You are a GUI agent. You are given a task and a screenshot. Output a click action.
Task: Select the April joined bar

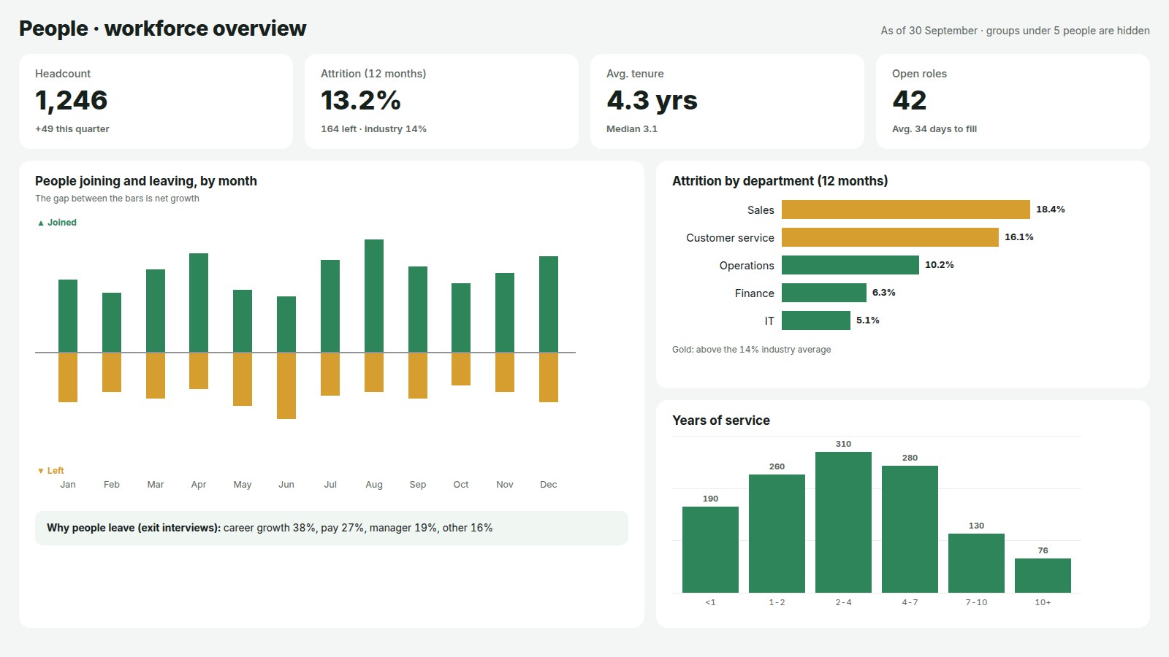point(199,303)
